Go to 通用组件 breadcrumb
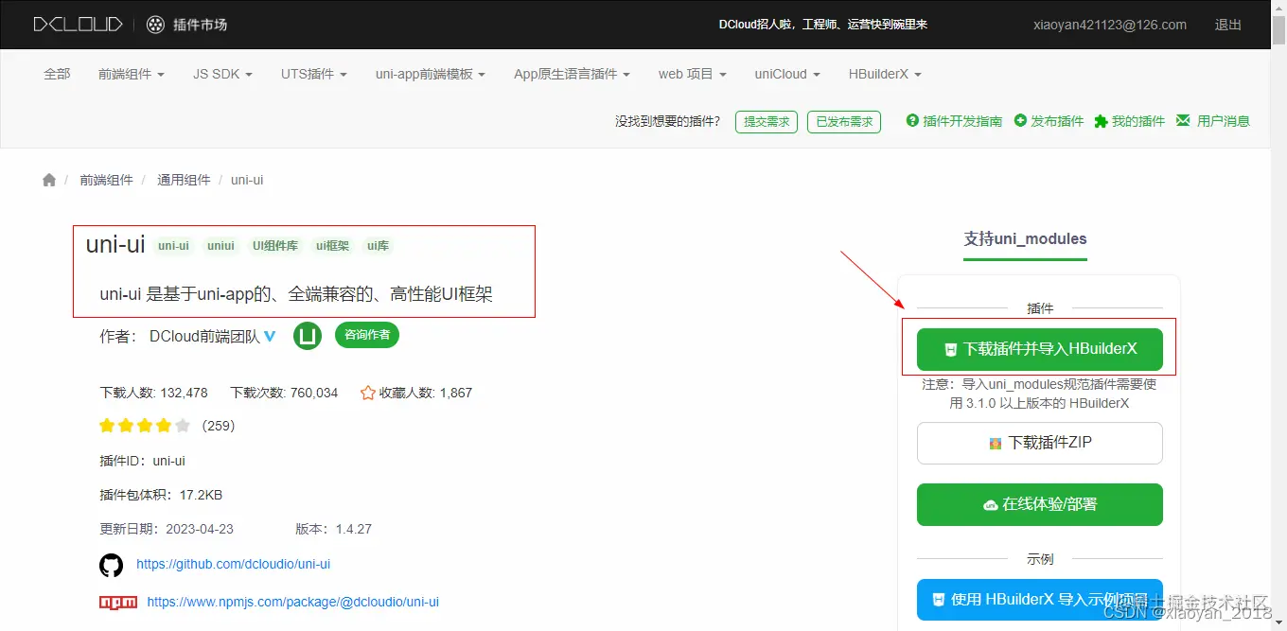 (x=184, y=180)
